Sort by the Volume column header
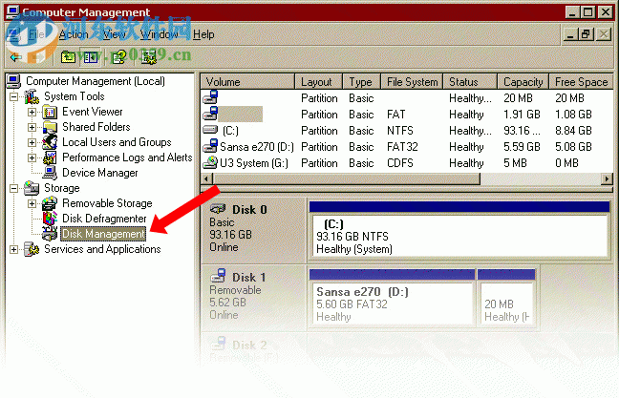619x398 pixels. 247,82
